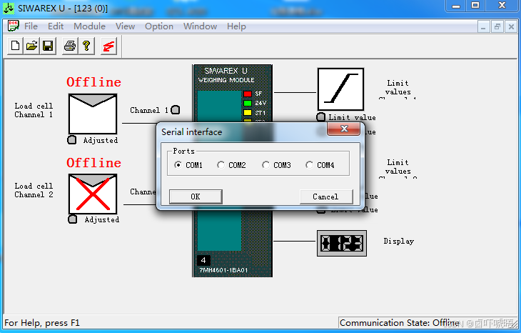Click the red online connection icon
521x333 pixels.
coord(108,46)
